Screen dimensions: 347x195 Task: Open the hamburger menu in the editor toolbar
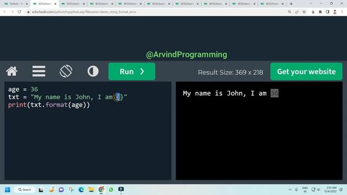(38, 71)
